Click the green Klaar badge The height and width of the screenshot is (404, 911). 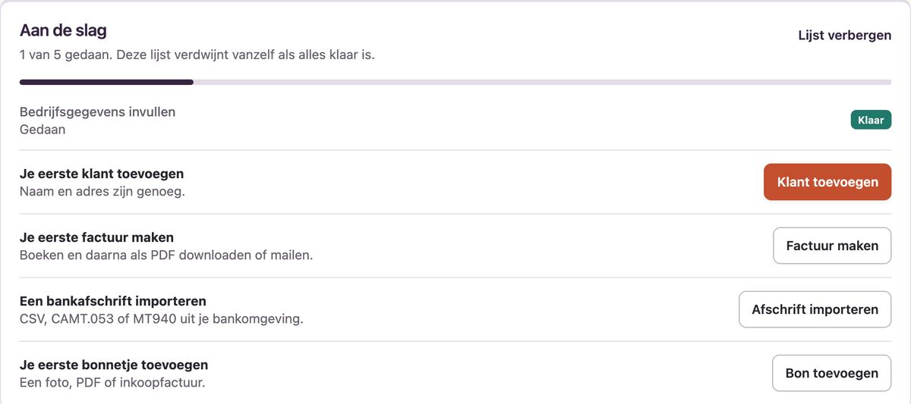coord(871,120)
